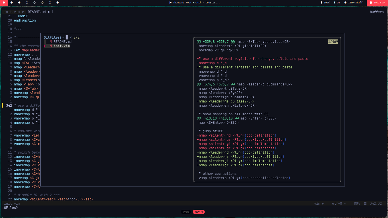The image size is (388, 218).
Task: Click the hamburger lines icon in the statusline
Action: 365,204
